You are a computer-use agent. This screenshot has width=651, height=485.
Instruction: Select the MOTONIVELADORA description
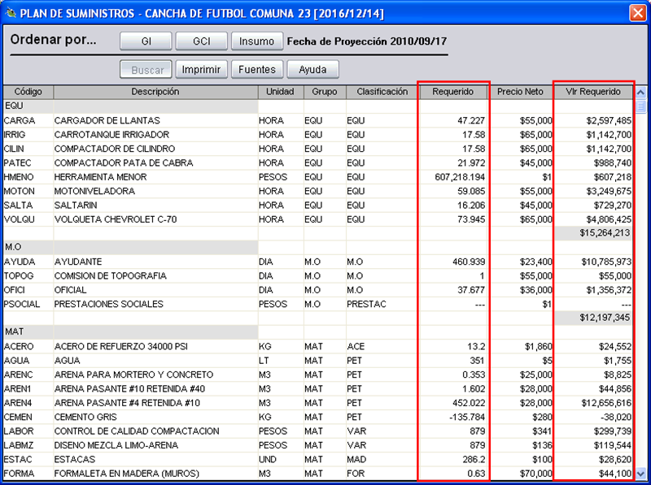pos(94,191)
